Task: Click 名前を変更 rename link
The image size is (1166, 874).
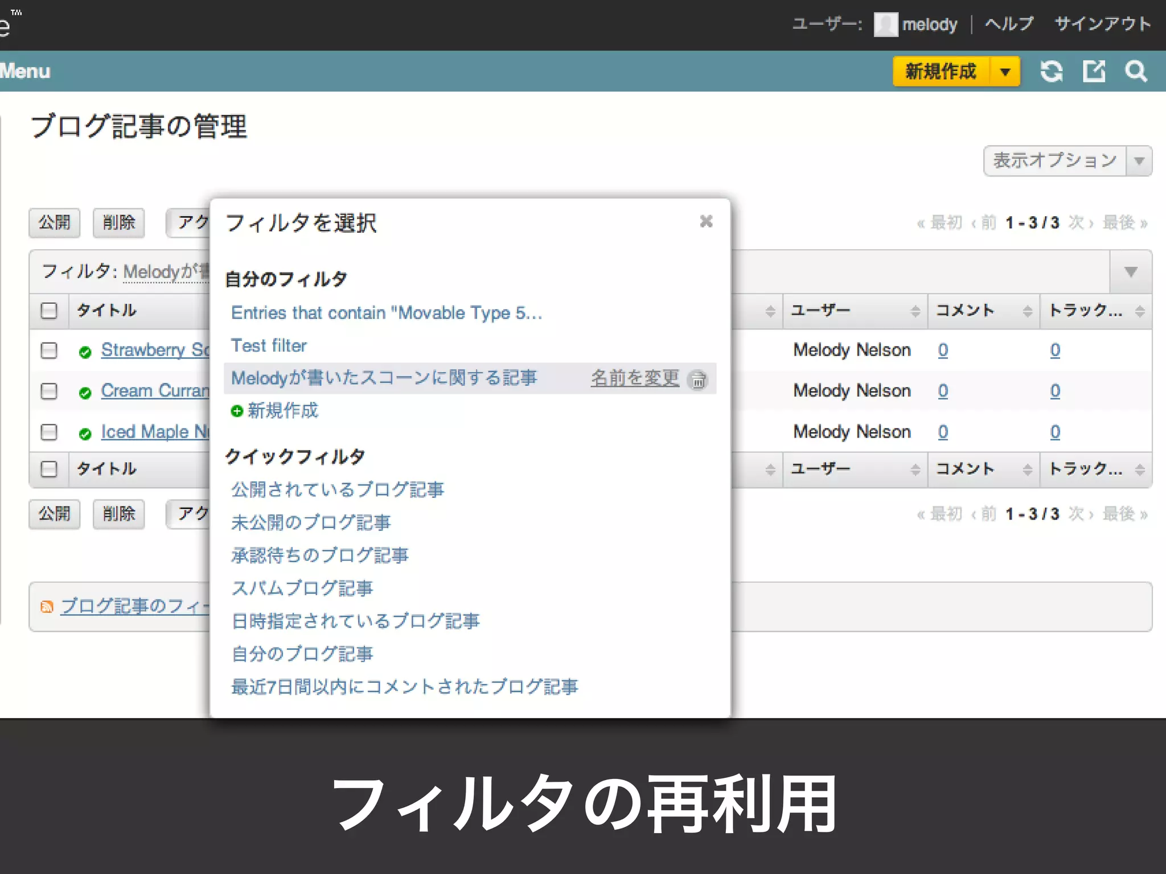Action: point(635,378)
